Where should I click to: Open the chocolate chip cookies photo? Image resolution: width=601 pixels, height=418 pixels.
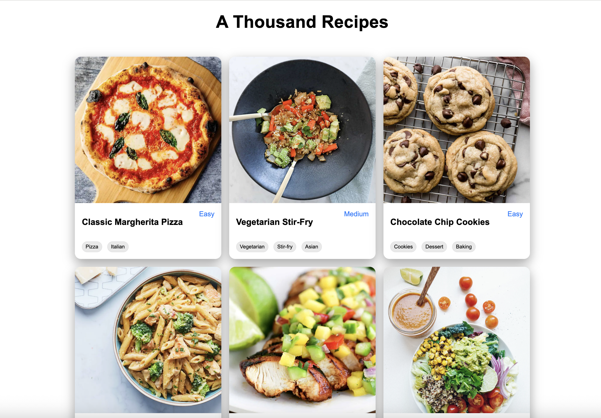(457, 130)
